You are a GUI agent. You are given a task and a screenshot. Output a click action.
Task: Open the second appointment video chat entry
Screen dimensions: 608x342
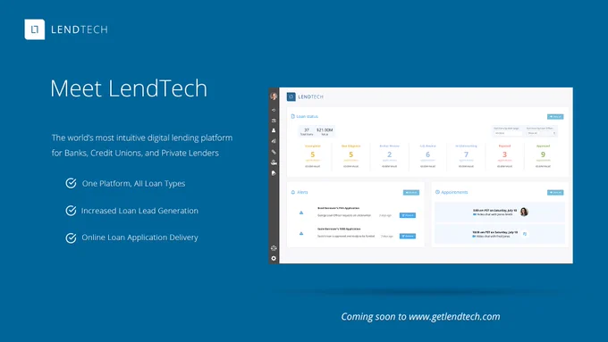coord(500,234)
